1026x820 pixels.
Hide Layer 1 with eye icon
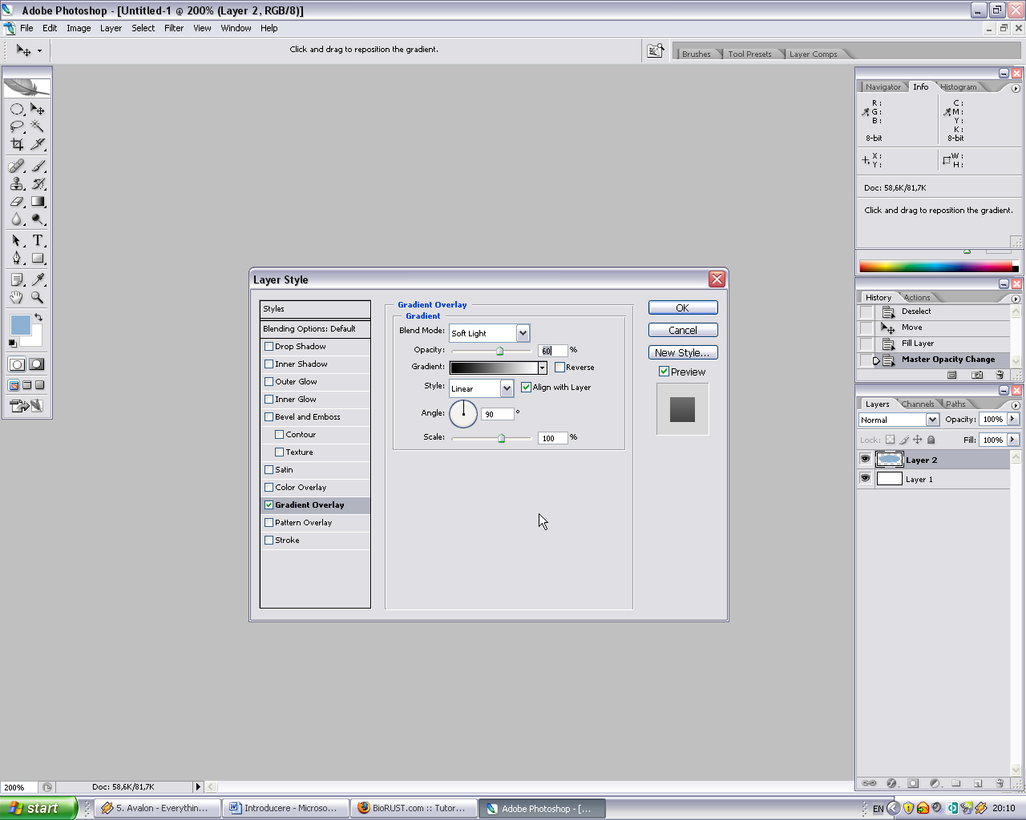tap(865, 479)
